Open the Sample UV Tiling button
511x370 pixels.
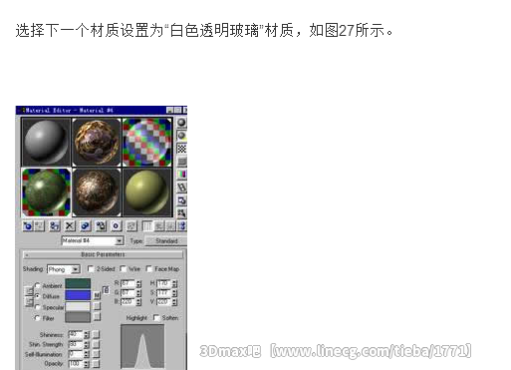[181, 162]
